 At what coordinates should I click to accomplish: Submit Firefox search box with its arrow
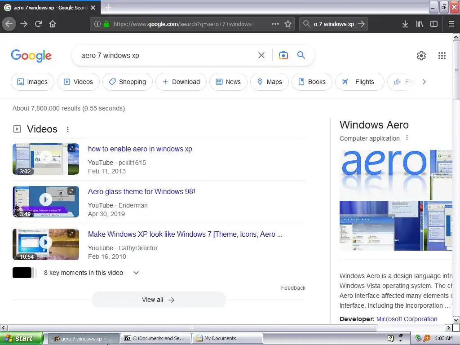pyautogui.click(x=362, y=24)
